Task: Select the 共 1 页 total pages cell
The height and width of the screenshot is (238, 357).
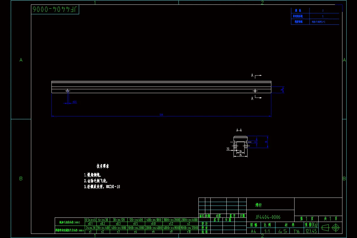Action: point(330,219)
